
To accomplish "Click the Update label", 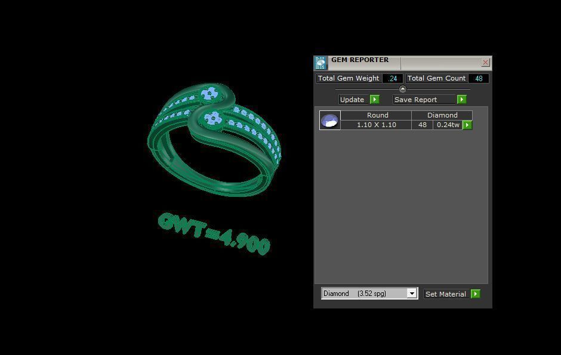I will click(352, 100).
